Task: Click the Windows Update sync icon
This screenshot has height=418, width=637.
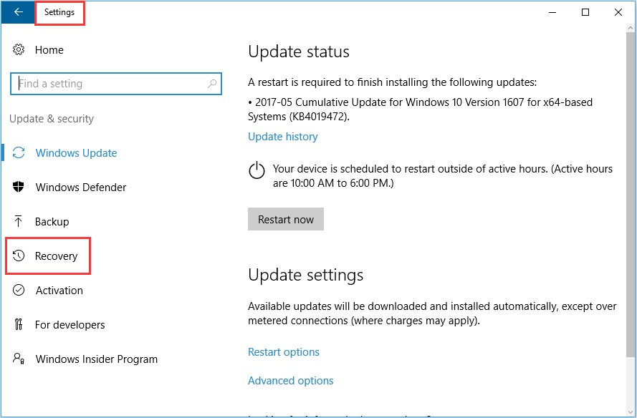Action: pos(19,152)
